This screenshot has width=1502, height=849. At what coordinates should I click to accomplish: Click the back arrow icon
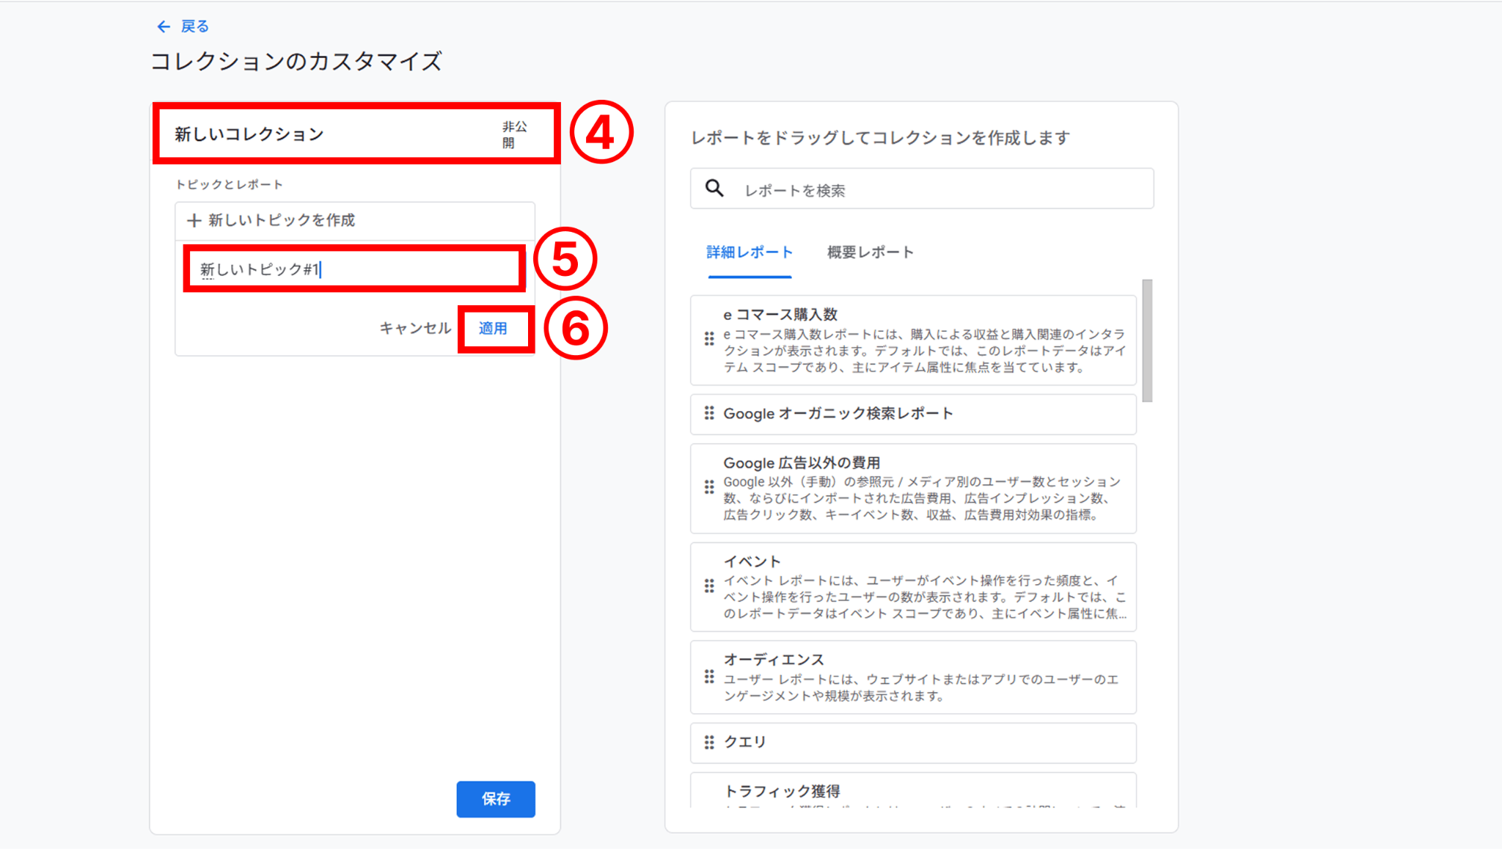[164, 26]
